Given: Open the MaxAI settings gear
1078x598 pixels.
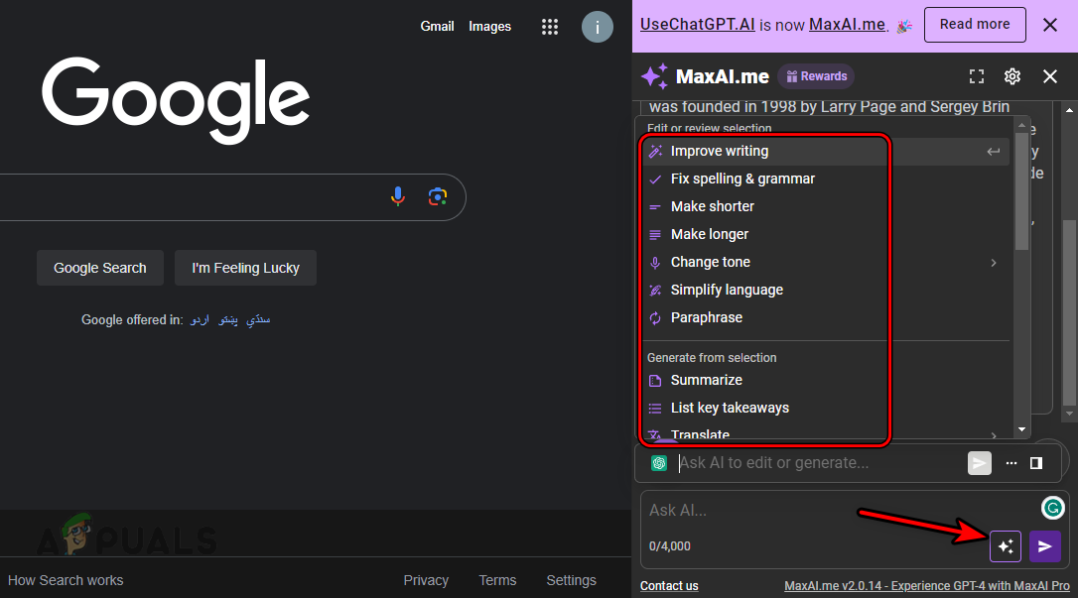Looking at the screenshot, I should click(x=1011, y=76).
